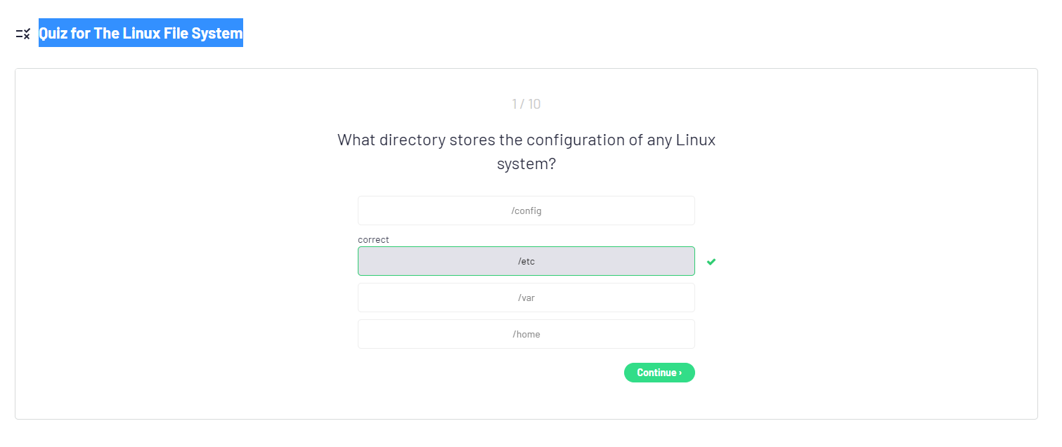Click the quiz checklist icon beside the title
Viewport: 1062px width, 447px height.
click(x=23, y=34)
